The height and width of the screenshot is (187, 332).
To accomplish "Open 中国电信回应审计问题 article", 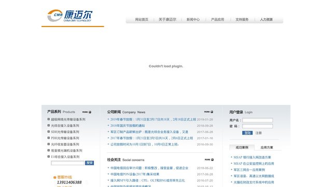I will click(x=149, y=168).
